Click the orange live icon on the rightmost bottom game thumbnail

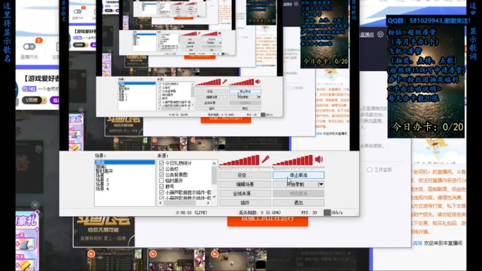click(x=214, y=254)
